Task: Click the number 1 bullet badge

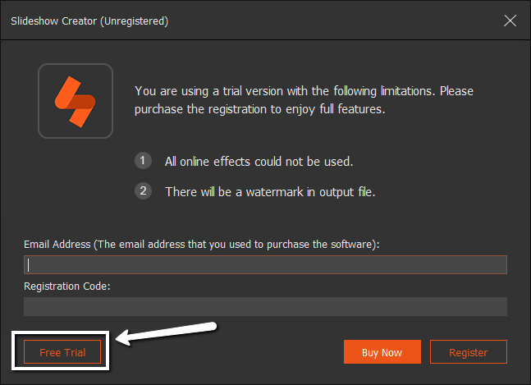Action: pyautogui.click(x=144, y=161)
